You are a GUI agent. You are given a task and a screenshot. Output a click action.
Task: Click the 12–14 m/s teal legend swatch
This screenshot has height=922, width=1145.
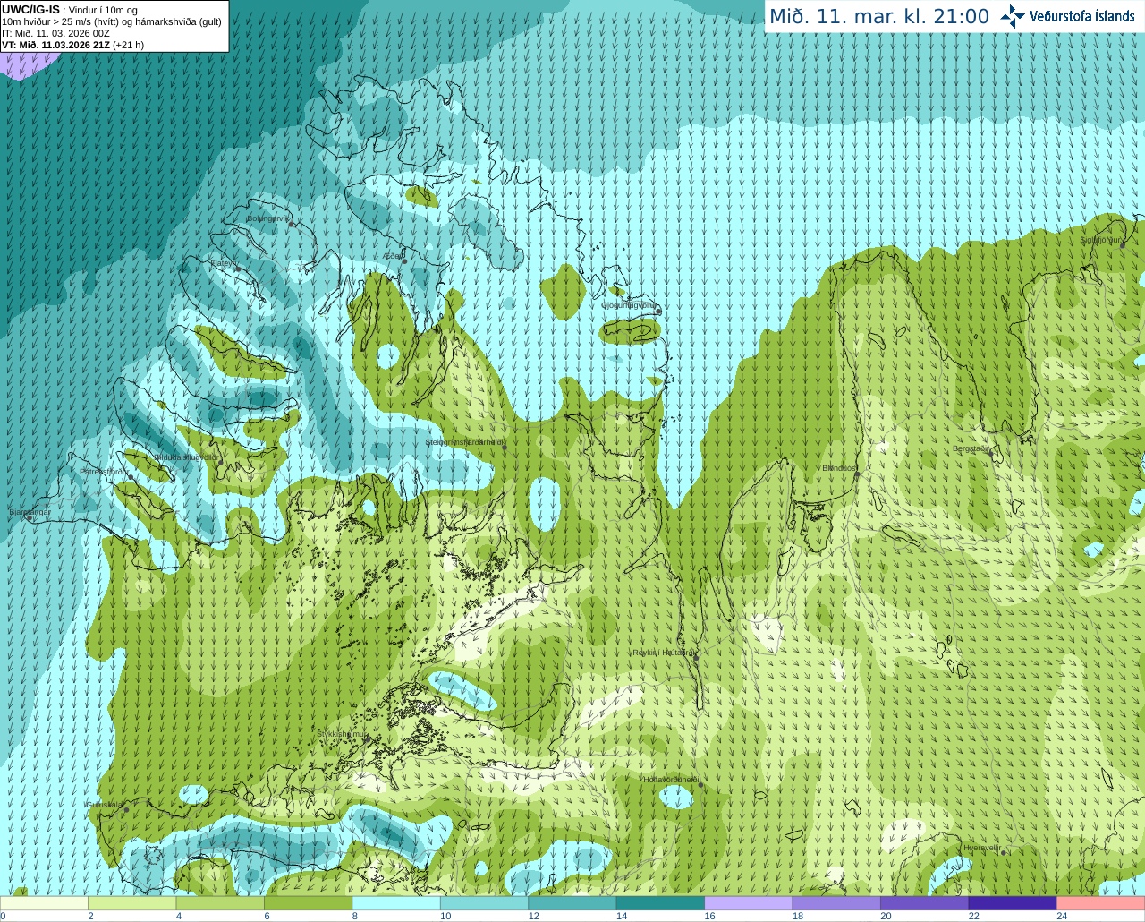tap(572, 903)
